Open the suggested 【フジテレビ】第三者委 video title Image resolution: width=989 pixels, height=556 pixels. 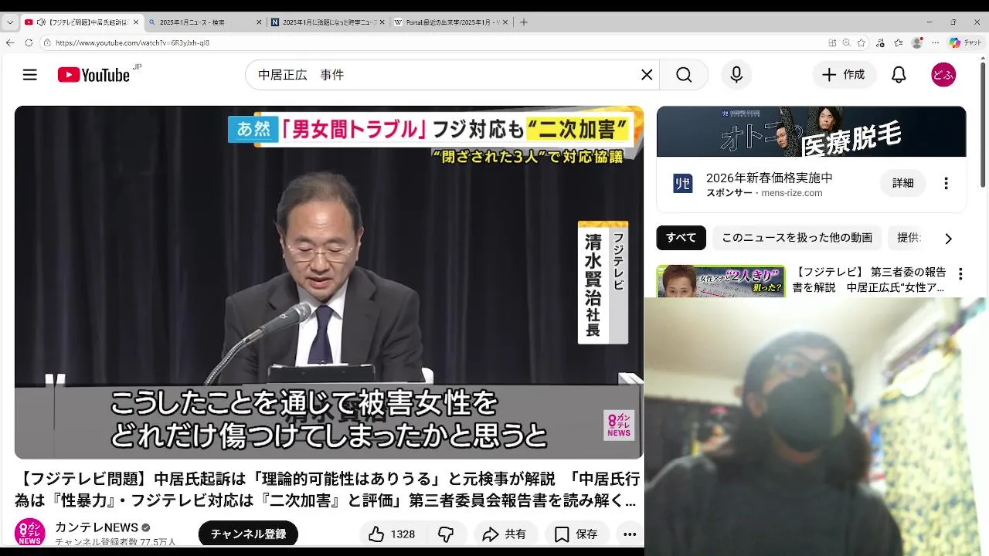(869, 280)
